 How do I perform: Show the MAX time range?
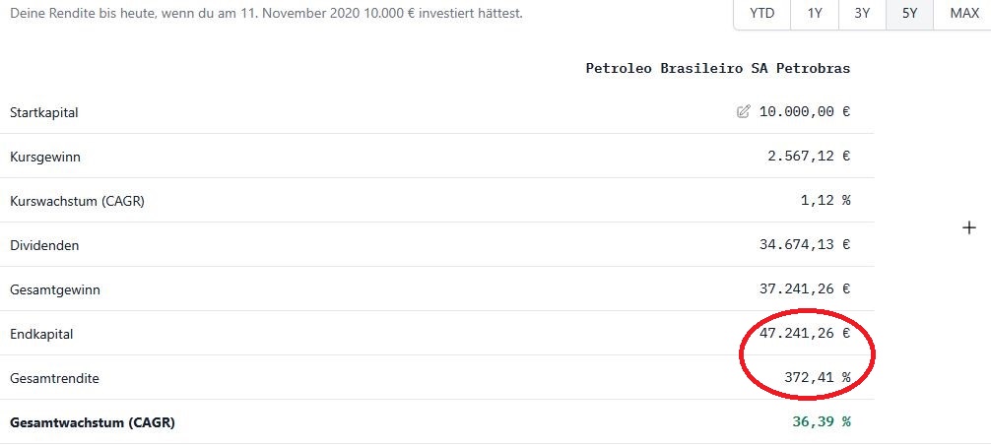click(963, 14)
